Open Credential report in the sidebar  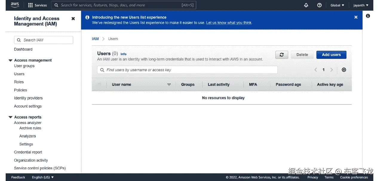28,152
